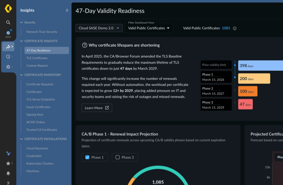Select the Insights analytics rail icon

pyautogui.click(x=8, y=47)
